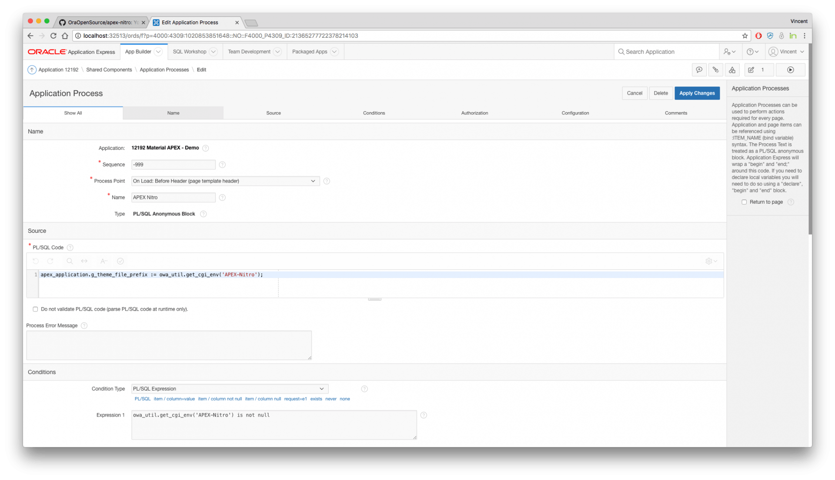The height and width of the screenshot is (480, 835).
Task: Open the Process Point dropdown
Action: [x=225, y=181]
